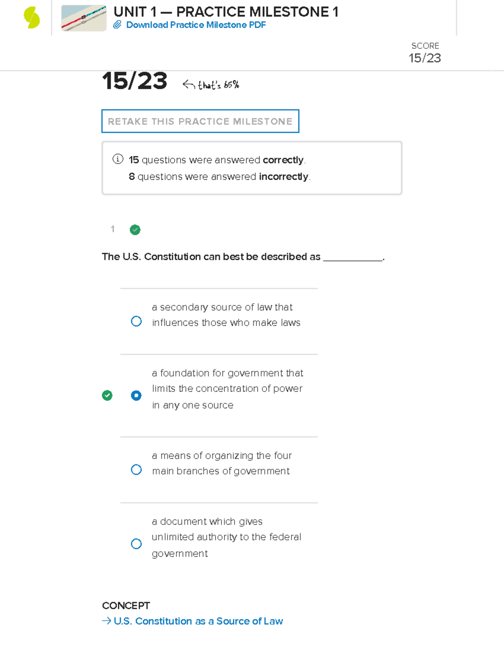Click the paperclip attachment icon
This screenshot has width=504, height=653.
(117, 25)
